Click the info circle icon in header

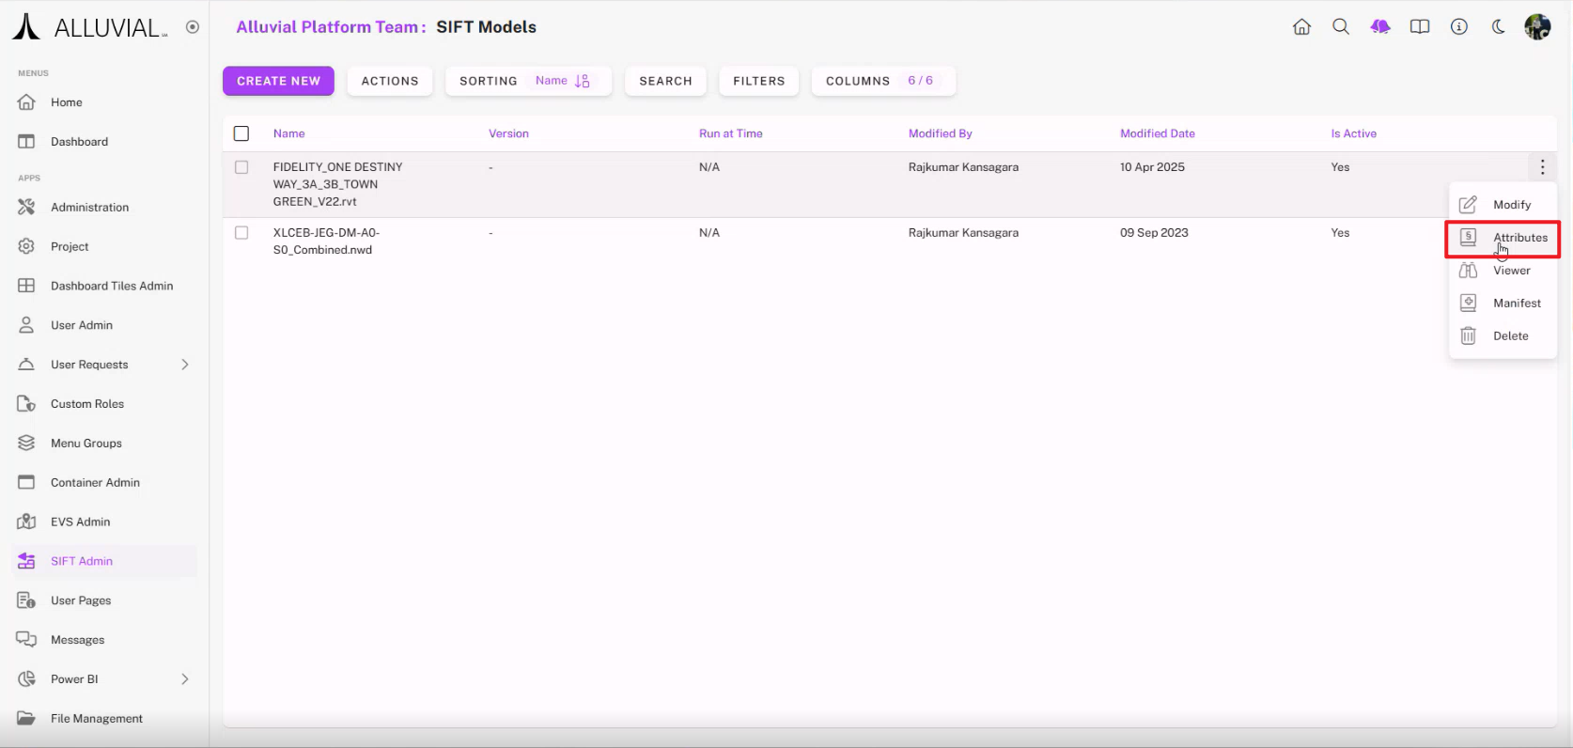tap(1459, 27)
